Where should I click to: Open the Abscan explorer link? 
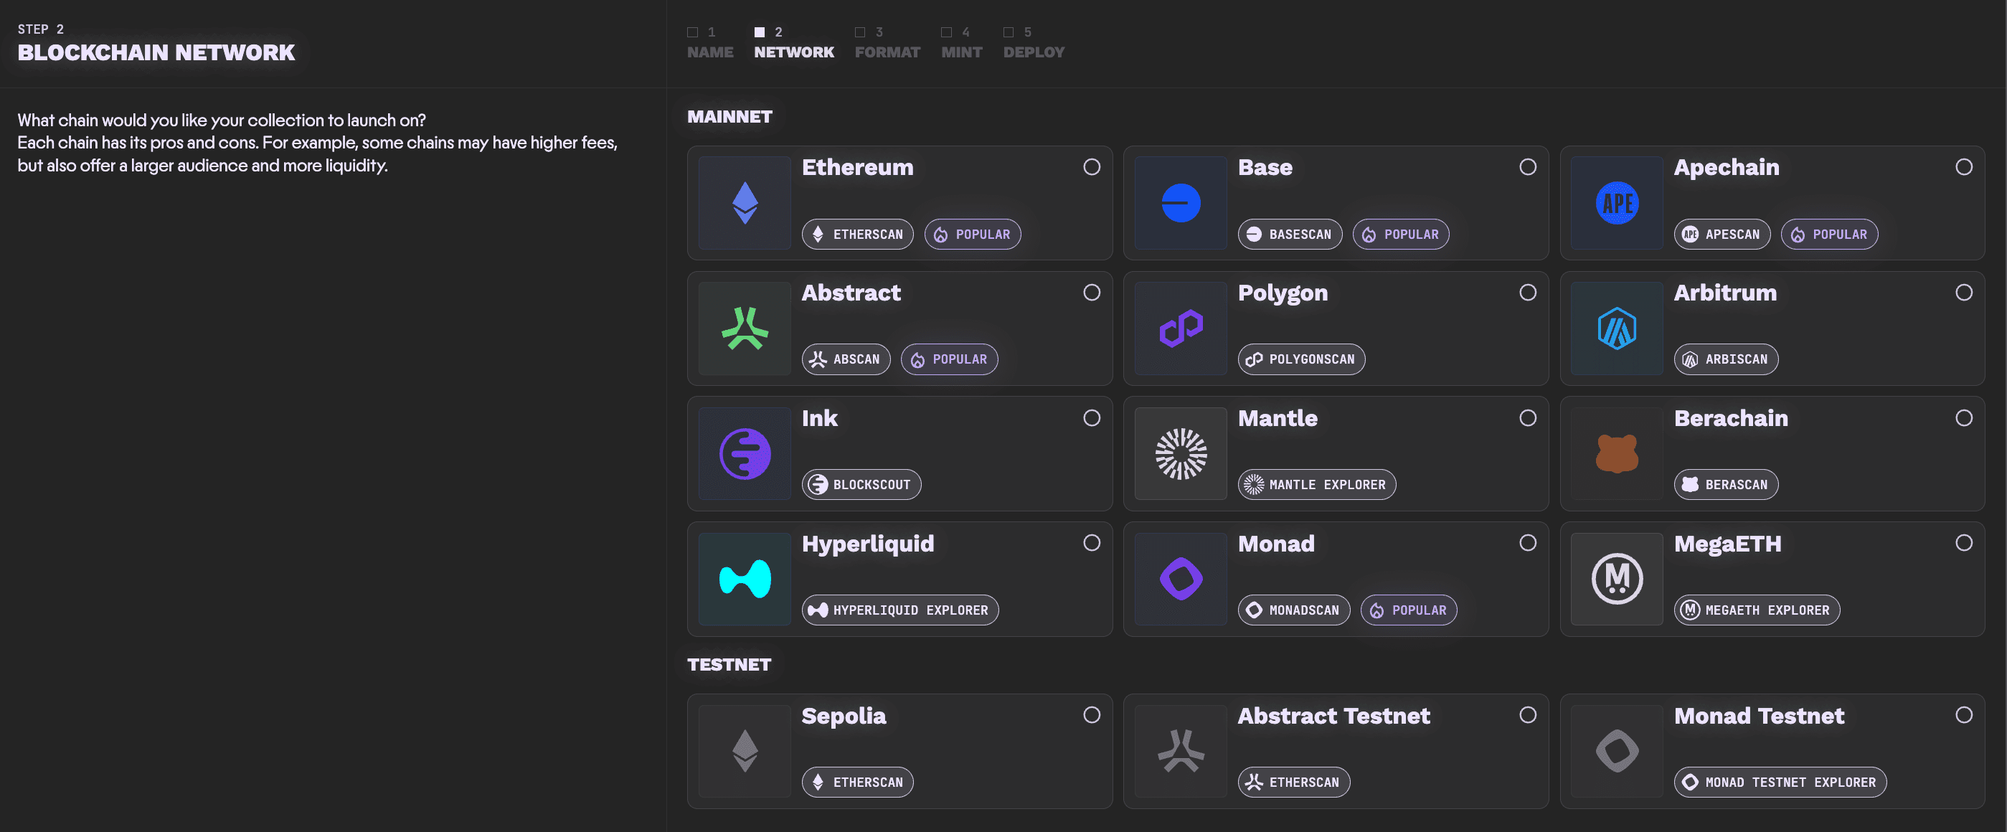[846, 360]
